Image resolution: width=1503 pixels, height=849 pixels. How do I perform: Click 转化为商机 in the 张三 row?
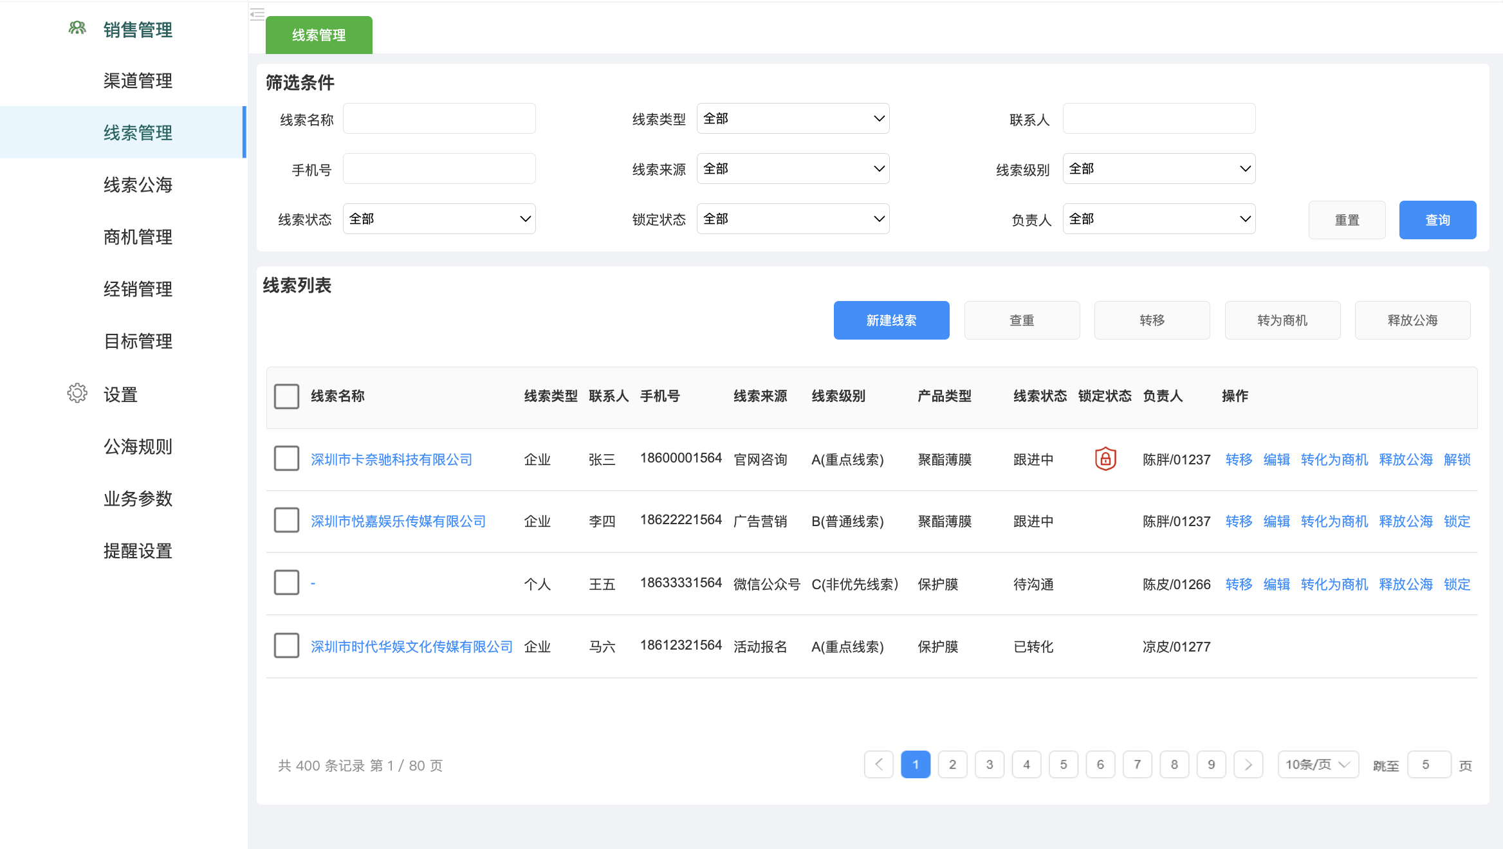[x=1334, y=460]
